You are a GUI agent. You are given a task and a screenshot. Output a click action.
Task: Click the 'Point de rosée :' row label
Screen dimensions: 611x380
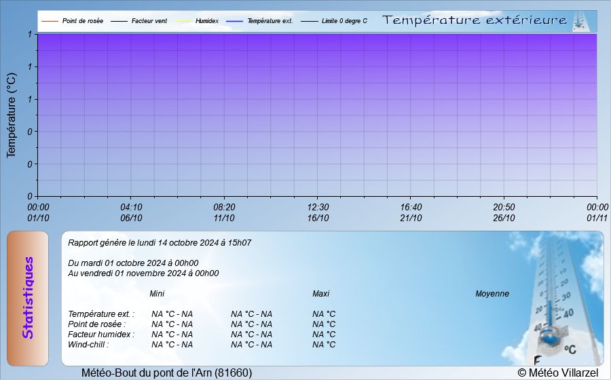pyautogui.click(x=97, y=324)
